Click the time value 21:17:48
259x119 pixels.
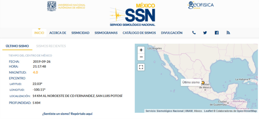click(x=39, y=67)
